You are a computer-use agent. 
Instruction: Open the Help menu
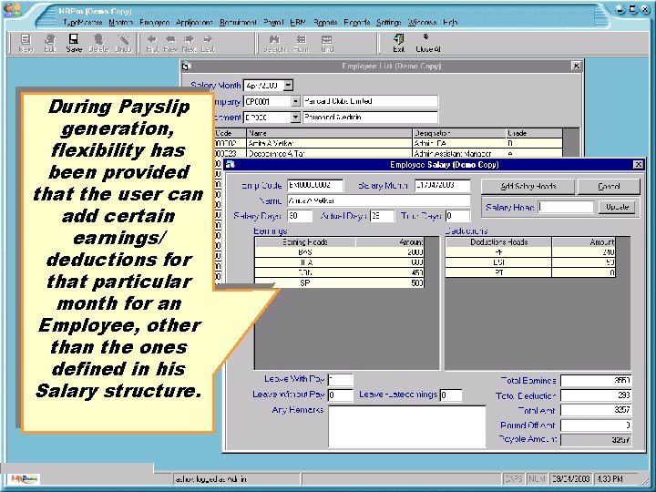click(x=450, y=22)
